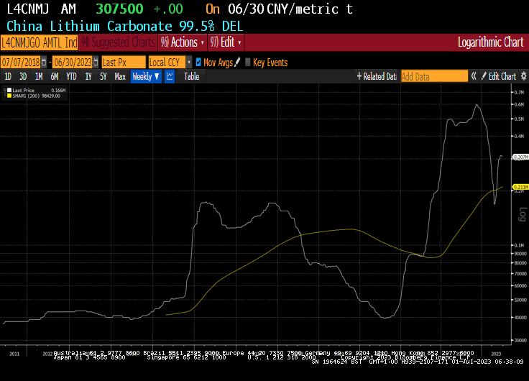
Task: Open Suggested Charts
Action: tap(119, 42)
